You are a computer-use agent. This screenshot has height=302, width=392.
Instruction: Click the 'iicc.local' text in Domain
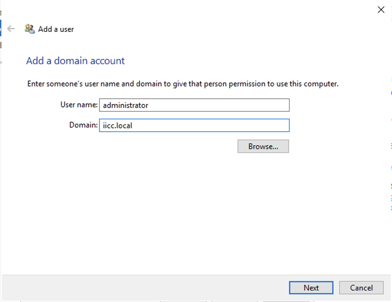[x=118, y=126]
